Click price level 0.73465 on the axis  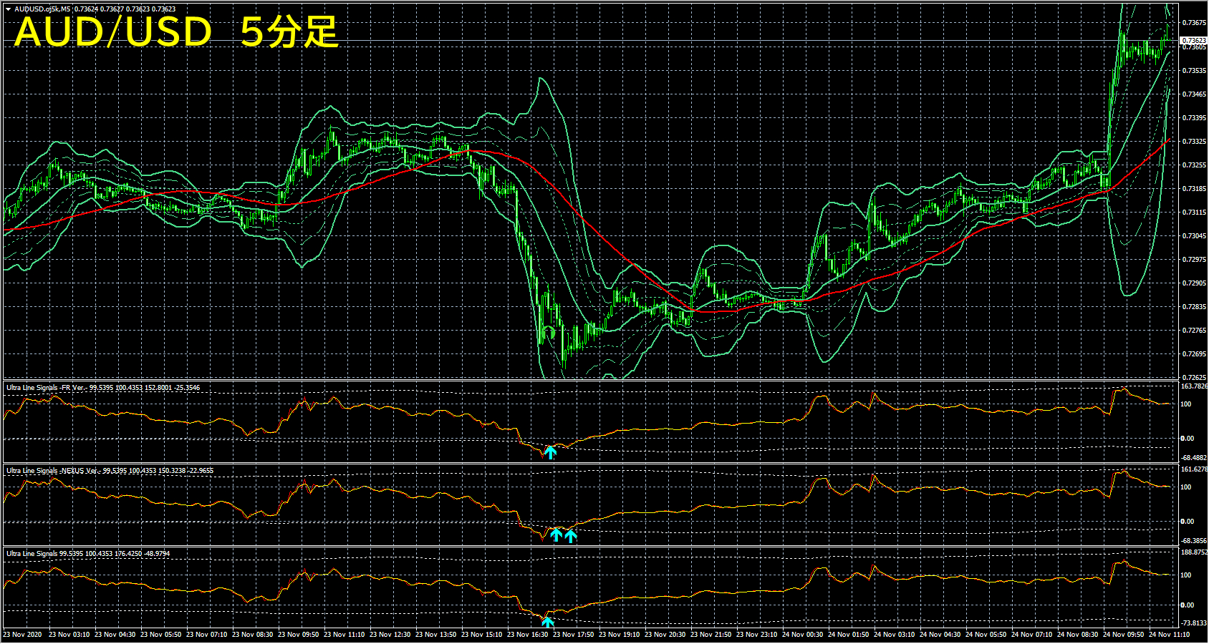tap(1194, 94)
